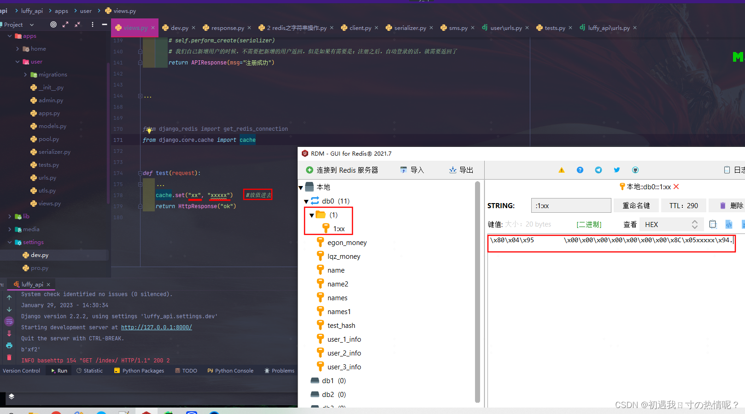Expand all in Project panel
Viewport: 745px width, 414px height.
(x=65, y=24)
